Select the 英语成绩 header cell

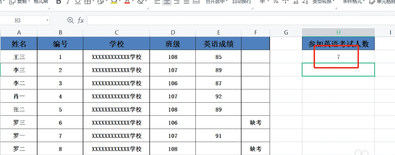click(219, 43)
